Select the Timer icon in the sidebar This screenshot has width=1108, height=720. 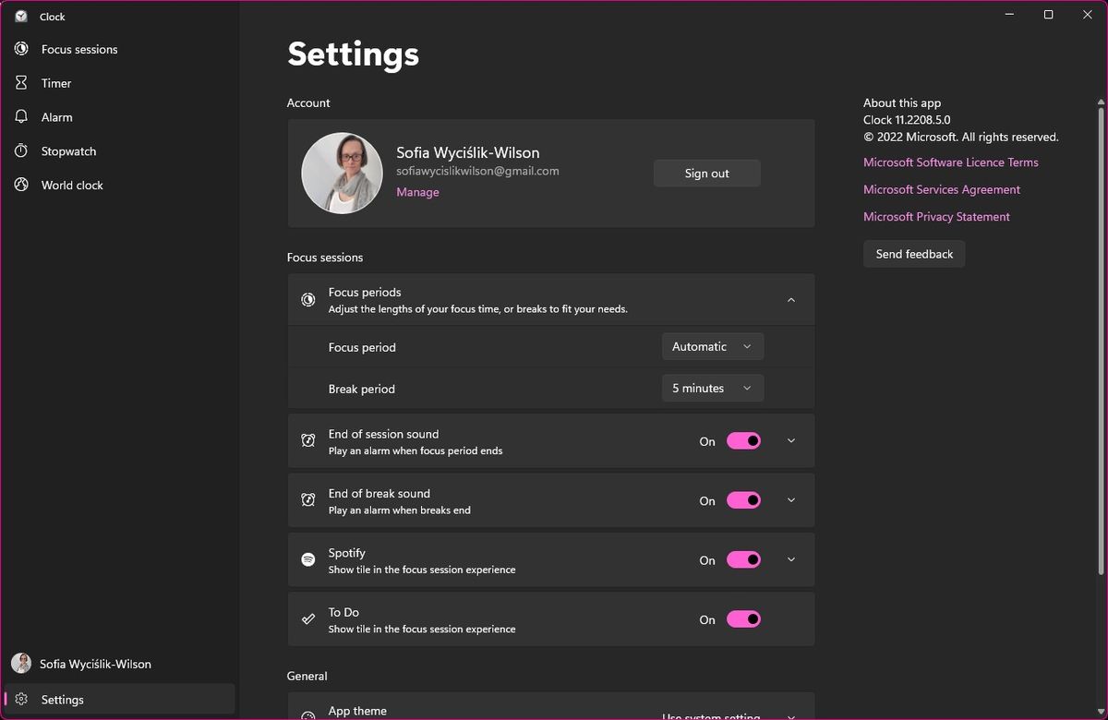click(x=55, y=82)
